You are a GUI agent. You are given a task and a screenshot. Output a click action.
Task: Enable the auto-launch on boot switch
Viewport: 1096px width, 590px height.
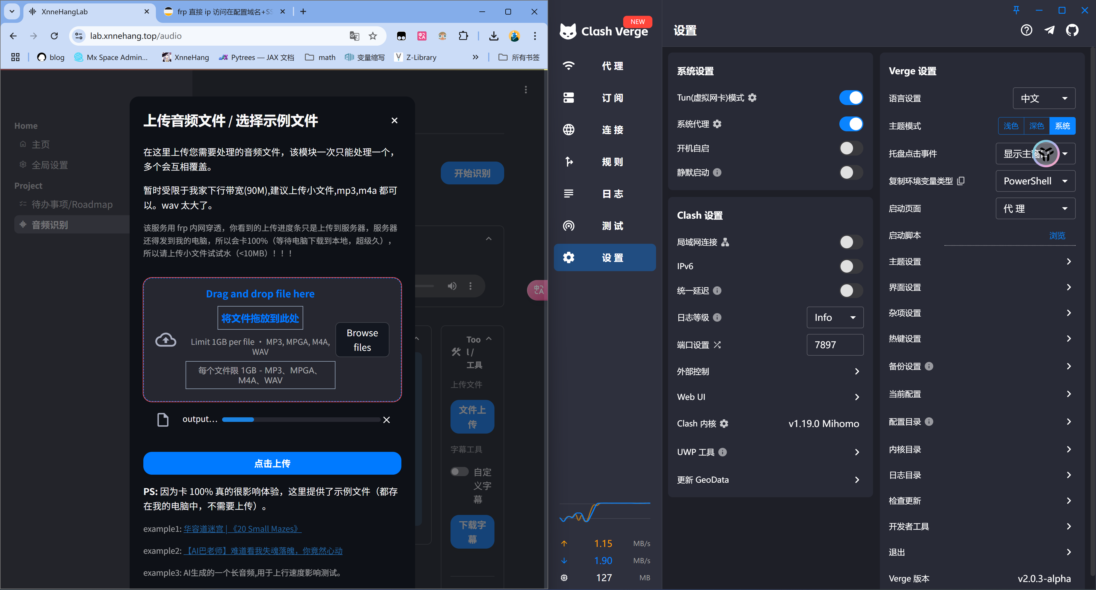(x=851, y=148)
